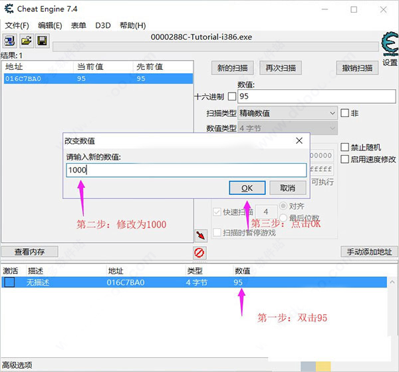The image size is (399, 372).
Task: Click the open folder toolbar icon
Action: [x=26, y=41]
